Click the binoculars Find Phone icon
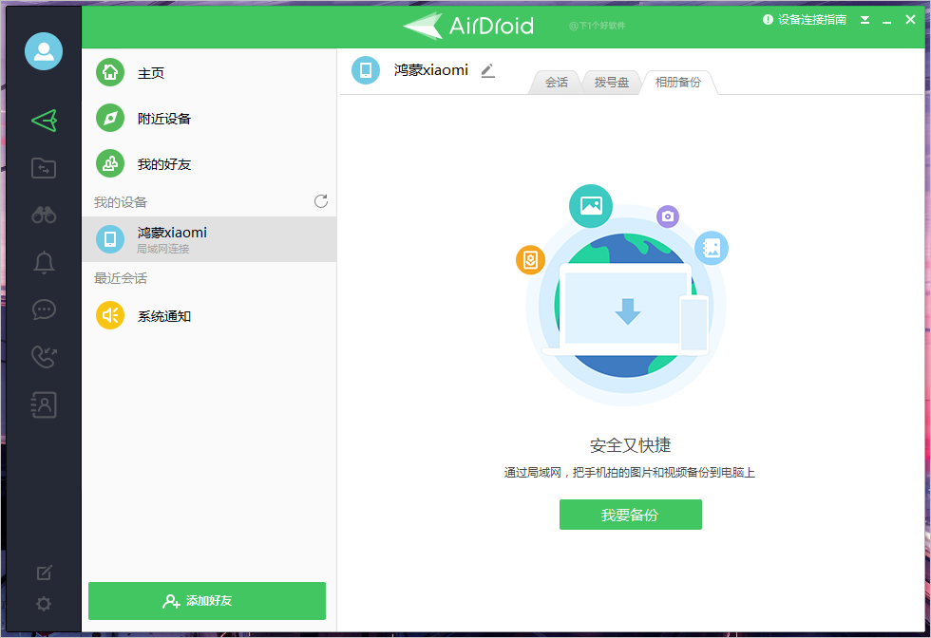 [x=44, y=215]
